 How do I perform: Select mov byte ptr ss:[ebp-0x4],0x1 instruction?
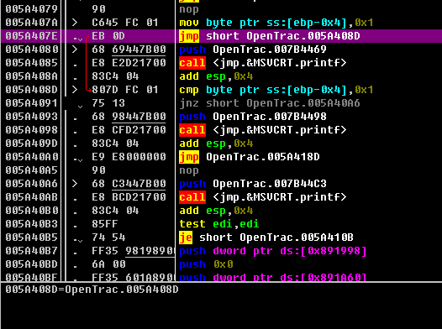(x=276, y=23)
